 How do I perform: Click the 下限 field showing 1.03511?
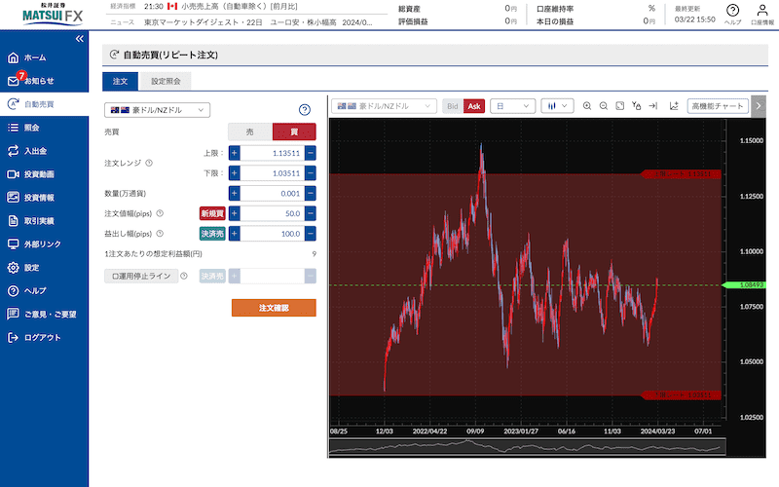pos(273,173)
